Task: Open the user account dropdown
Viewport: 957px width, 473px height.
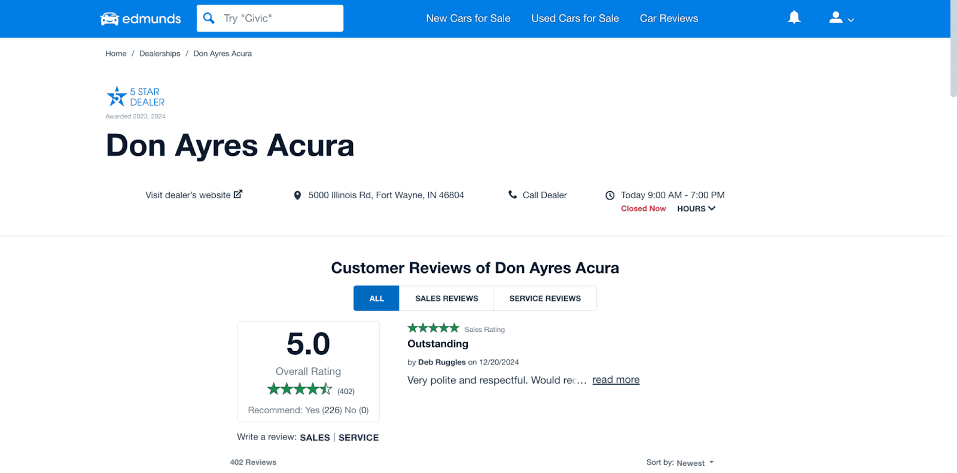Action: (842, 19)
